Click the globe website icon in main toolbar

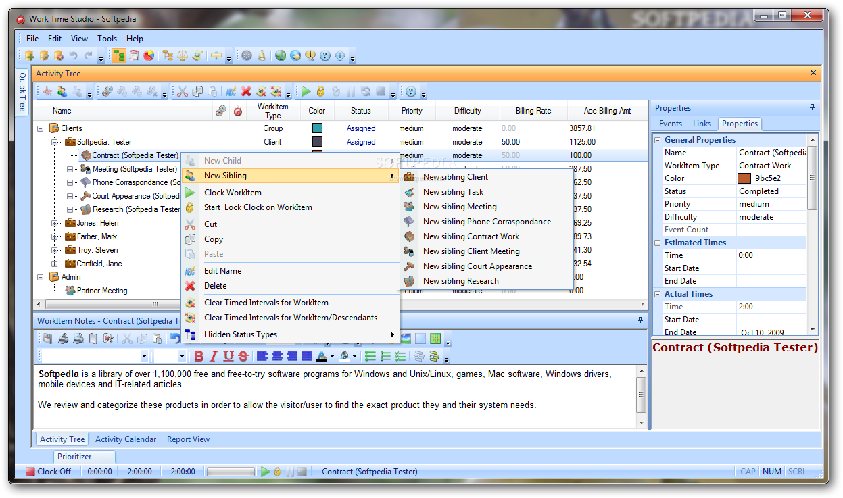click(280, 55)
